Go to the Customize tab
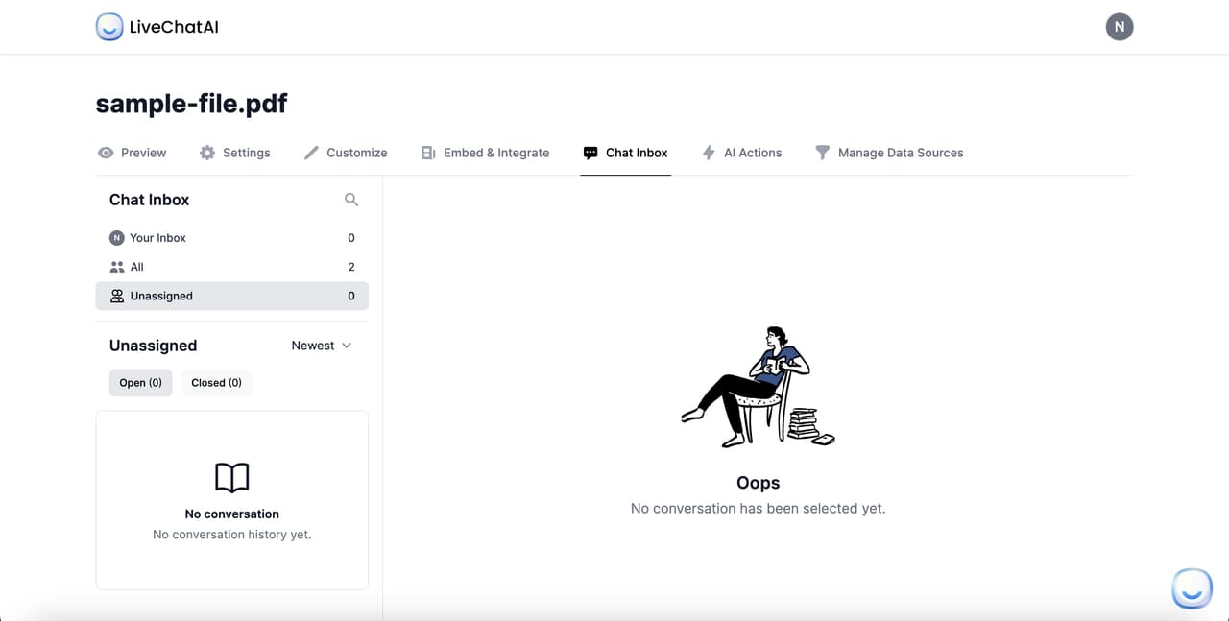Screen dimensions: 1229x621 [x=346, y=153]
